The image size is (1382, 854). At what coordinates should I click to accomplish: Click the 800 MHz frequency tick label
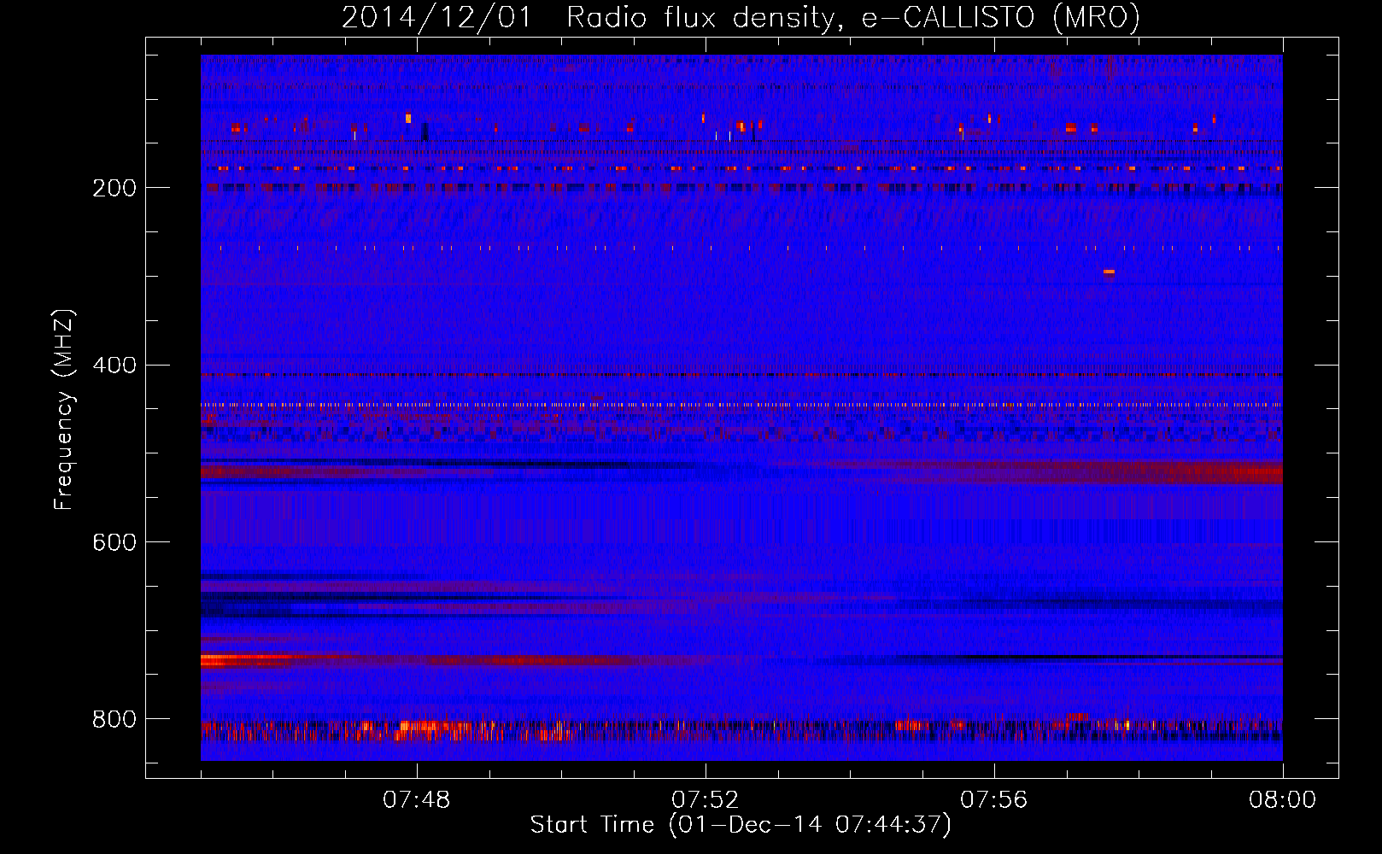[114, 719]
